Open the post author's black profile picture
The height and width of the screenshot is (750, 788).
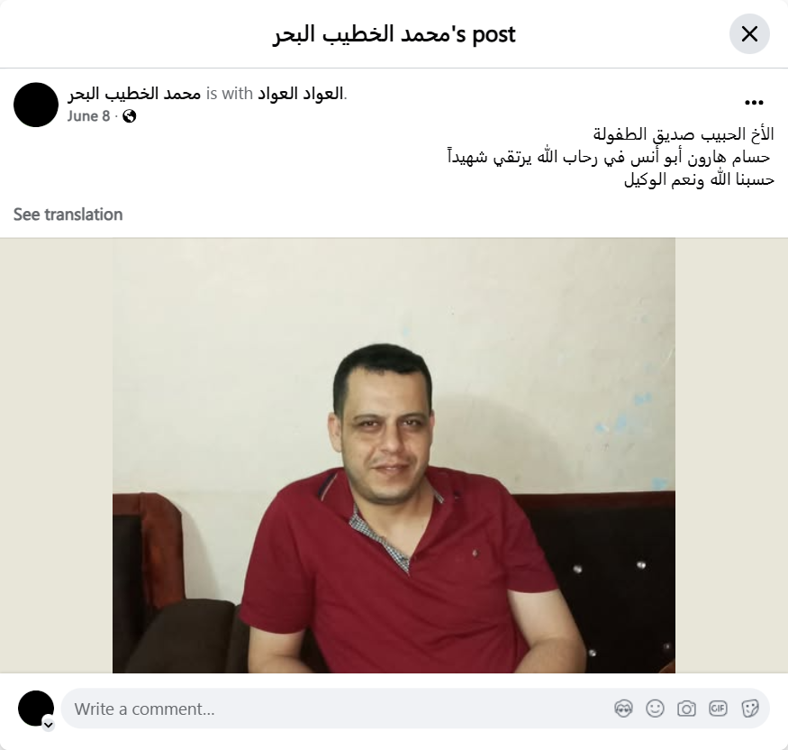coord(36,105)
